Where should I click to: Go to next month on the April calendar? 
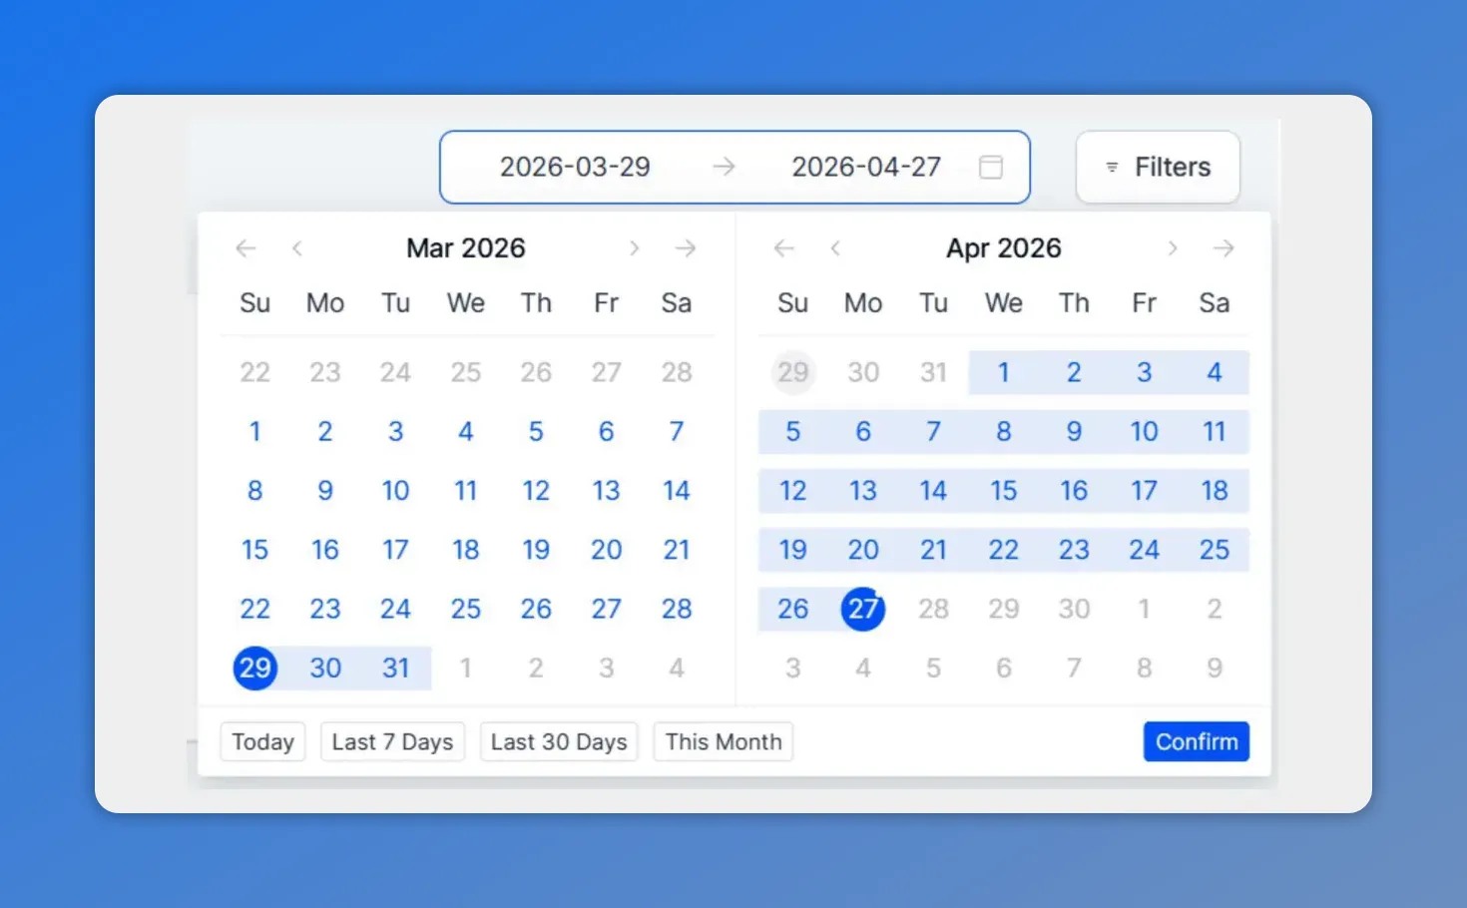click(1174, 247)
